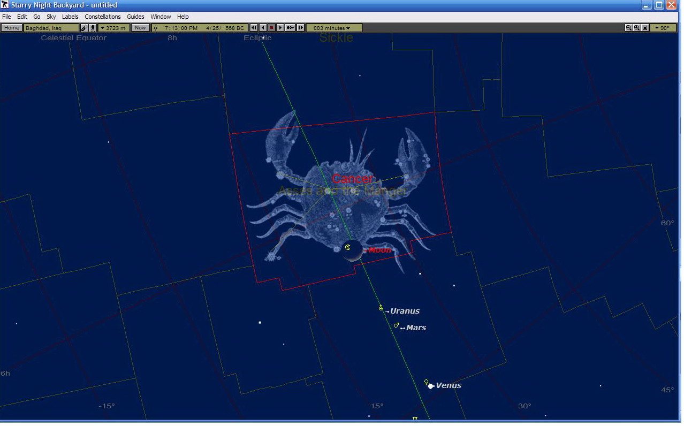
Task: Click the Now time button
Action: (x=140, y=28)
